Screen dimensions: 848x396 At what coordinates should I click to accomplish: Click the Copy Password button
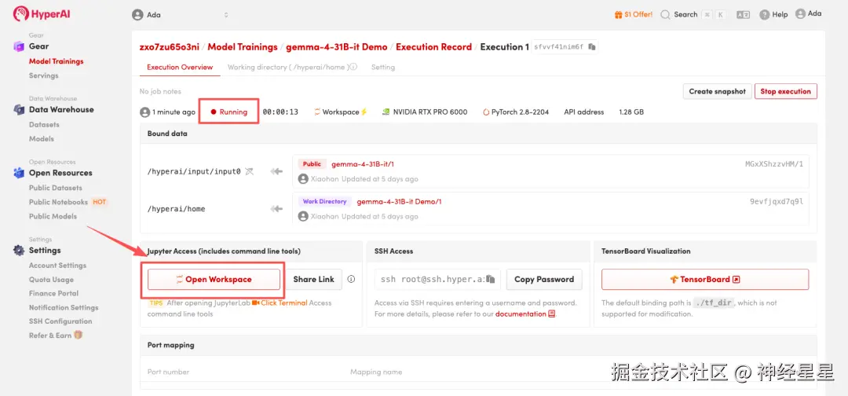coord(544,280)
